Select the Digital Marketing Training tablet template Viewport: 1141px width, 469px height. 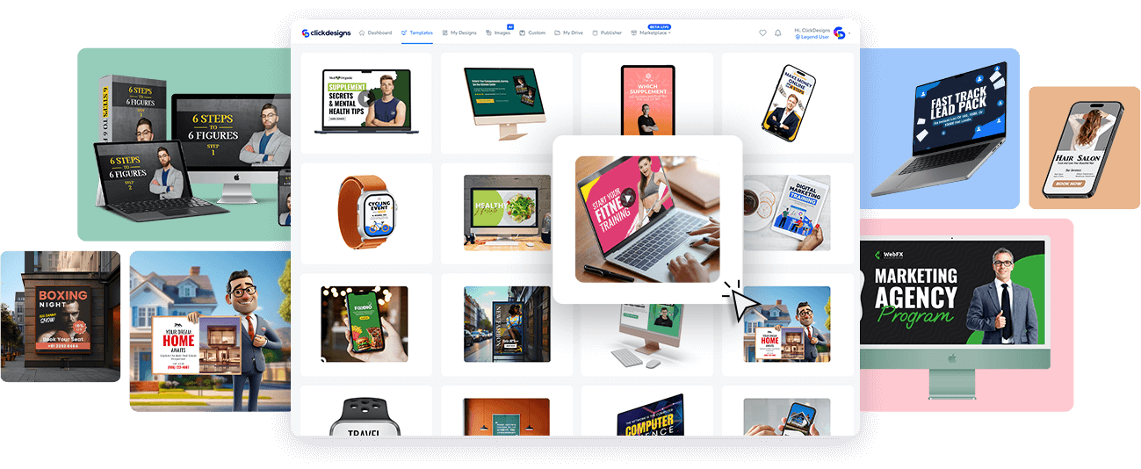(787, 213)
